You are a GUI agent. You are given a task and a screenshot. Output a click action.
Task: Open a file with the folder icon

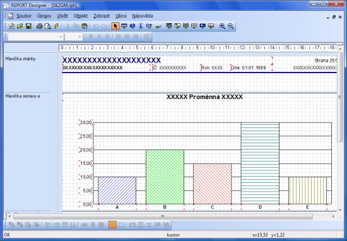click(20, 26)
